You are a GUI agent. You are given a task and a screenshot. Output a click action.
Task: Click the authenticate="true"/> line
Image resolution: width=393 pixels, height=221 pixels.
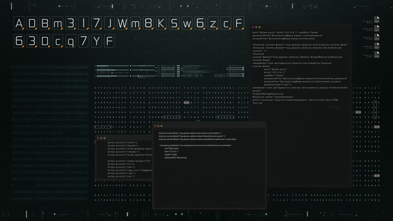click(x=278, y=84)
